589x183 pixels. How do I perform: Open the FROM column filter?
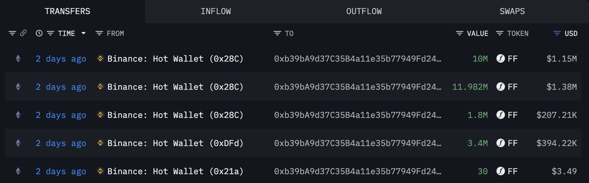coord(99,33)
